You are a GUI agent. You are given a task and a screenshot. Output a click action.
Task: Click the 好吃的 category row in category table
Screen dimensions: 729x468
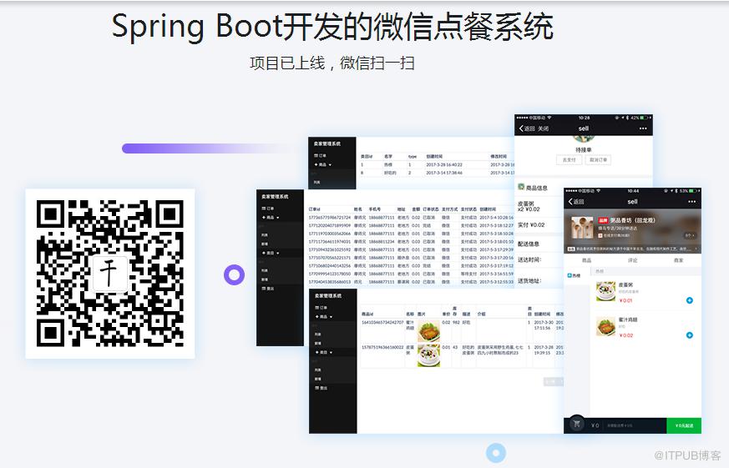coord(437,173)
